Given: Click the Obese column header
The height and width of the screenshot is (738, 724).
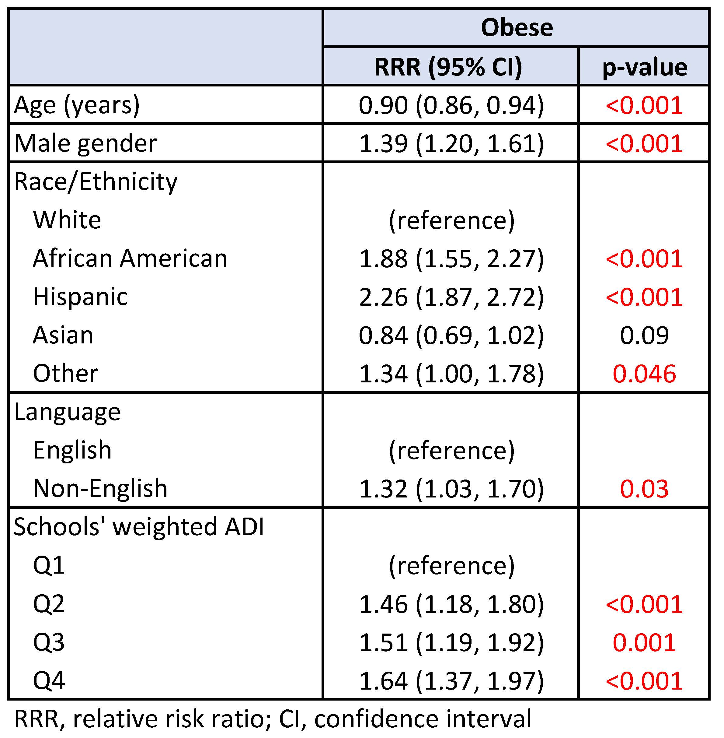Looking at the screenshot, I should pos(517,28).
